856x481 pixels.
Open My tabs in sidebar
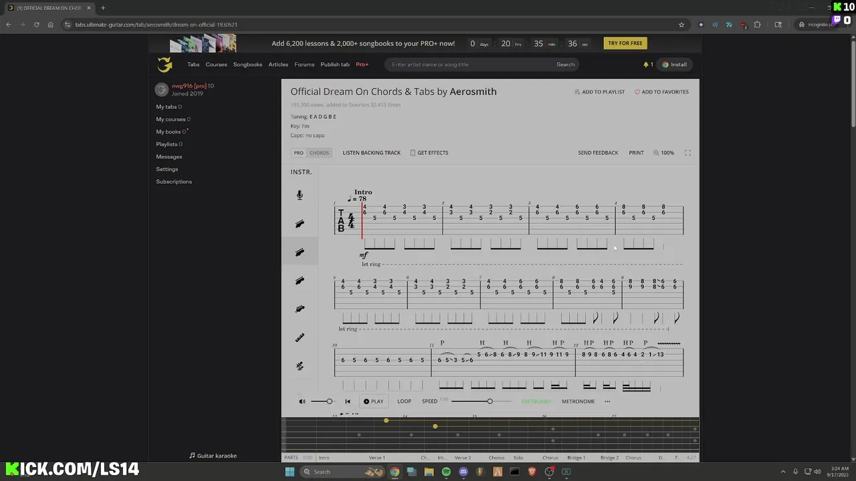[x=167, y=107]
